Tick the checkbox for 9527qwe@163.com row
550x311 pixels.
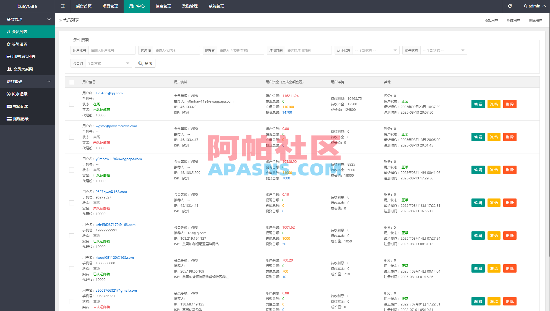click(72, 203)
